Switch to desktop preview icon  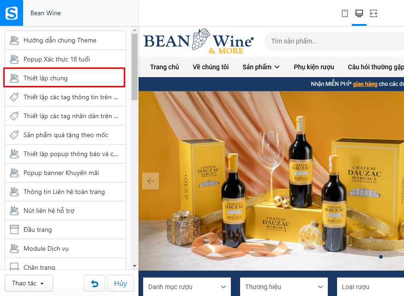pyautogui.click(x=359, y=13)
